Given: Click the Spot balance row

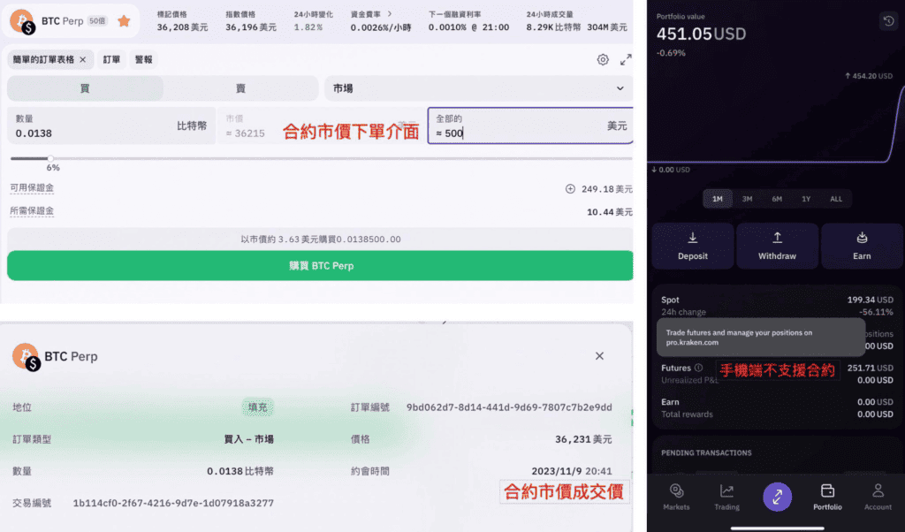Looking at the screenshot, I should click(777, 306).
